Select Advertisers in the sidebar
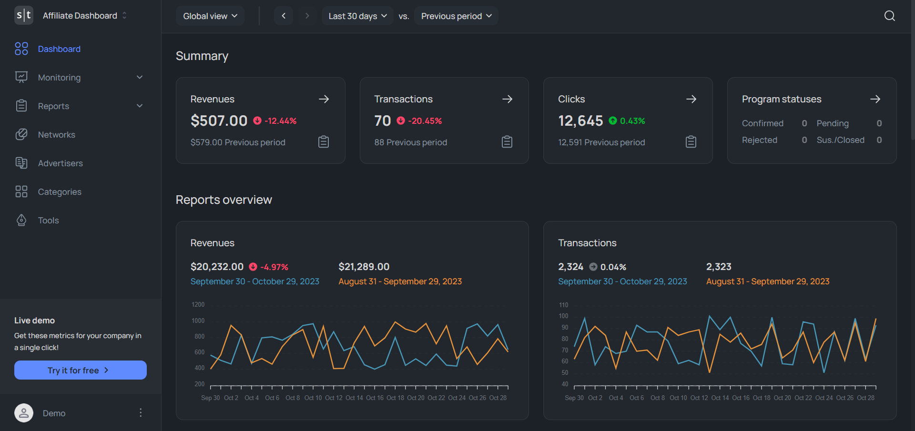This screenshot has height=431, width=915. coord(60,163)
